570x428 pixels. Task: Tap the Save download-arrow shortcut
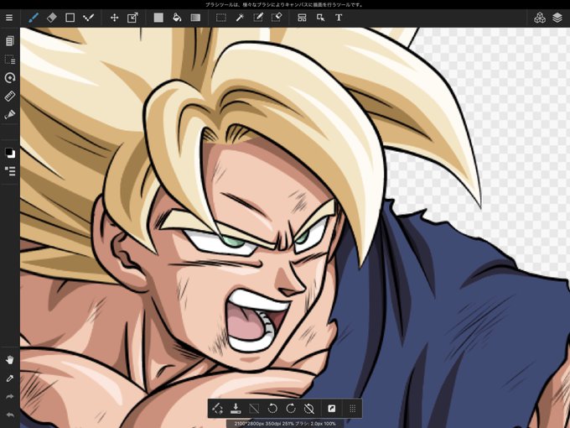236,409
